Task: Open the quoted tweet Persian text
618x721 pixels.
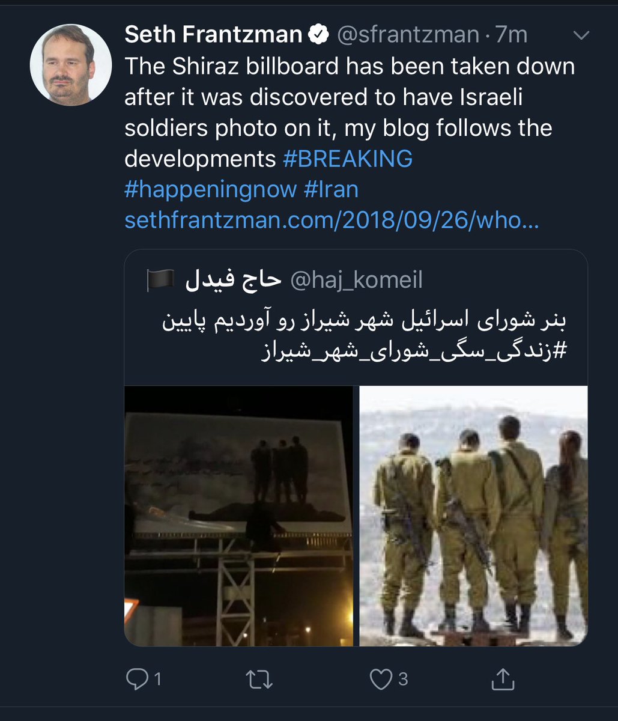Action: pyautogui.click(x=365, y=321)
